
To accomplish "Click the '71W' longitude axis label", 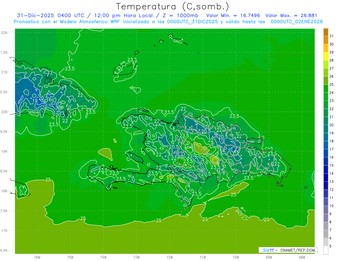I will 203,257.
